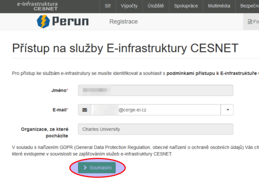Viewport: 259px width, 181px height.
Task: Click the Organizace field showing Charles University
Action: tap(155, 129)
